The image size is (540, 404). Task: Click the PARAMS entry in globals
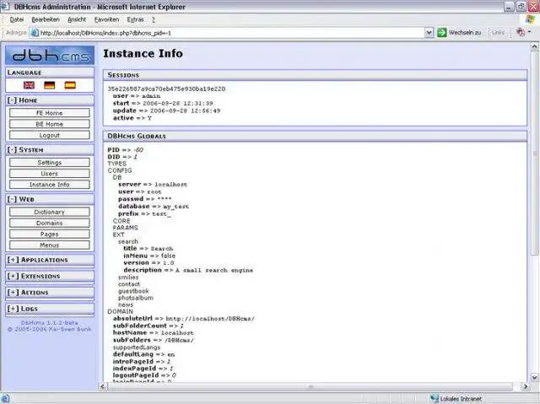[126, 228]
